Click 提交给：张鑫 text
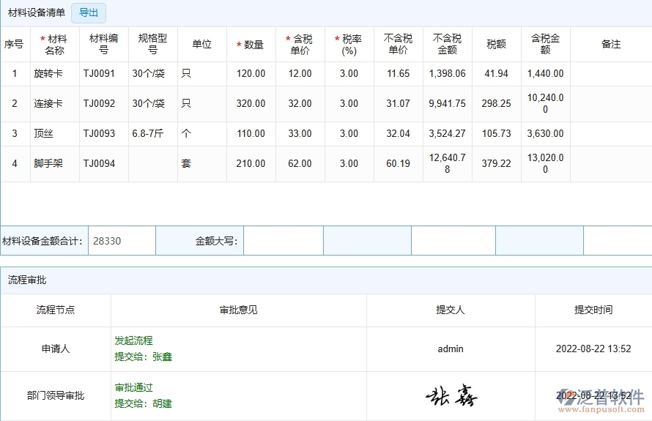Screen dimensions: 652x421 pyautogui.click(x=143, y=357)
